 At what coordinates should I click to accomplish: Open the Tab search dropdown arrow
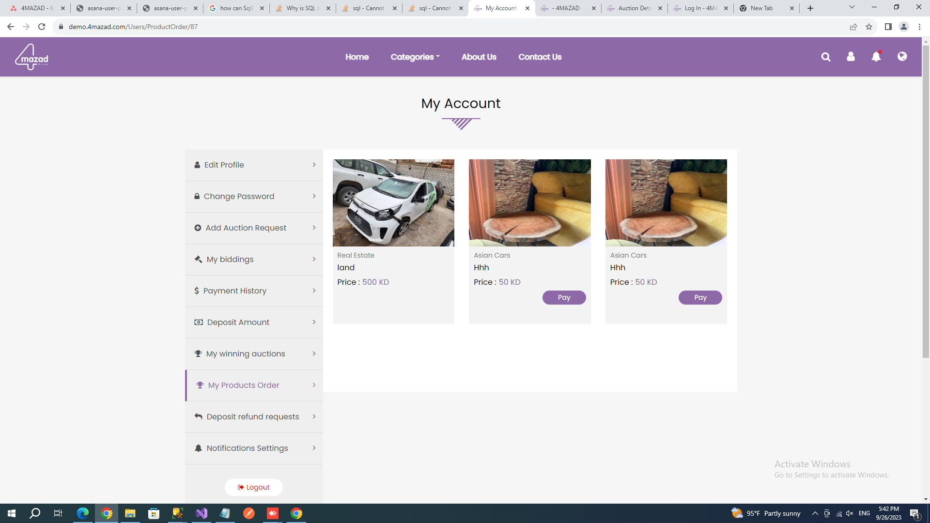coord(852,7)
